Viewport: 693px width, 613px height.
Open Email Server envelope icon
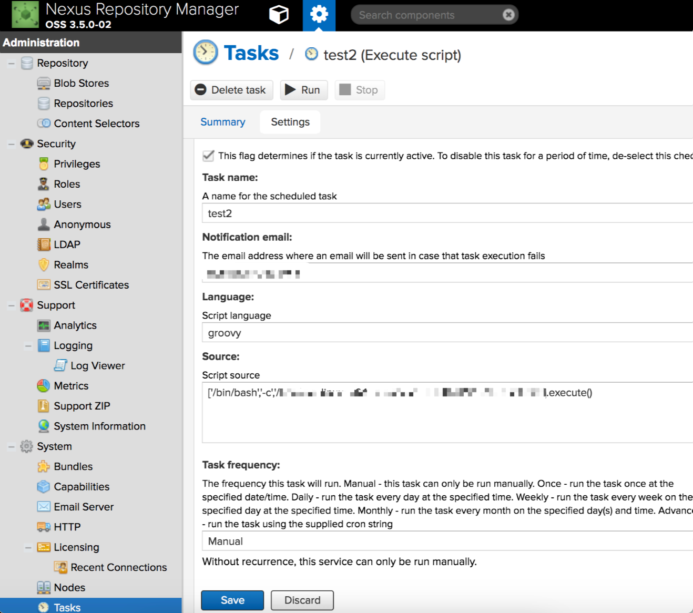[x=44, y=507]
